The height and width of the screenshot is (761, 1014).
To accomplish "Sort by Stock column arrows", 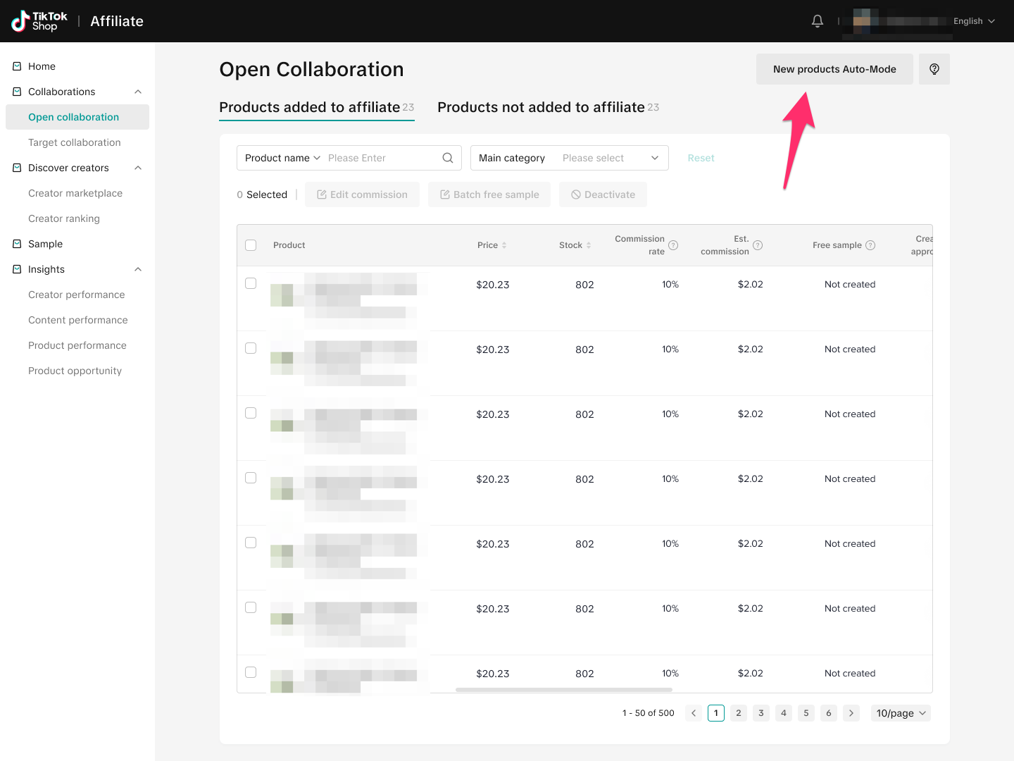I will pyautogui.click(x=589, y=245).
